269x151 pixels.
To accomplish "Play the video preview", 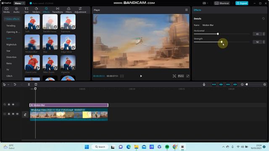I will (141, 76).
